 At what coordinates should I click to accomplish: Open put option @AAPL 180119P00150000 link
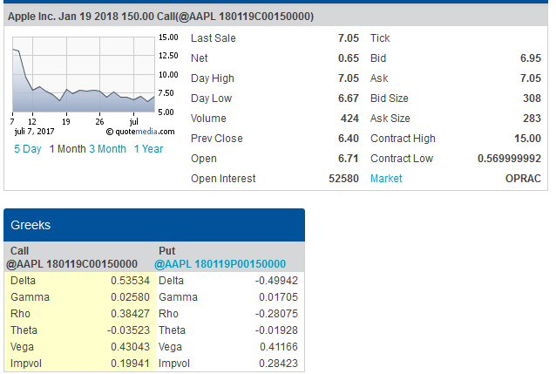220,264
